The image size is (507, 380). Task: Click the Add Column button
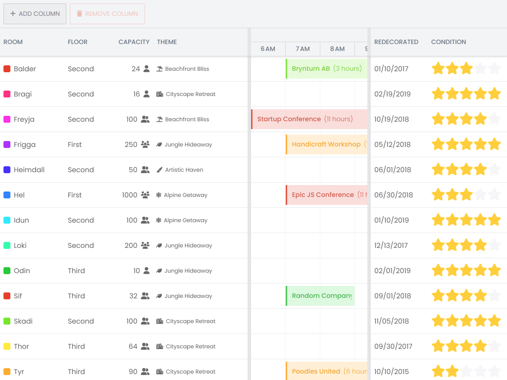tap(35, 14)
